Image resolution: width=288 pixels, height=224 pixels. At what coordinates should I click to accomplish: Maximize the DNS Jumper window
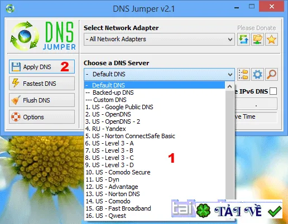click(252, 7)
